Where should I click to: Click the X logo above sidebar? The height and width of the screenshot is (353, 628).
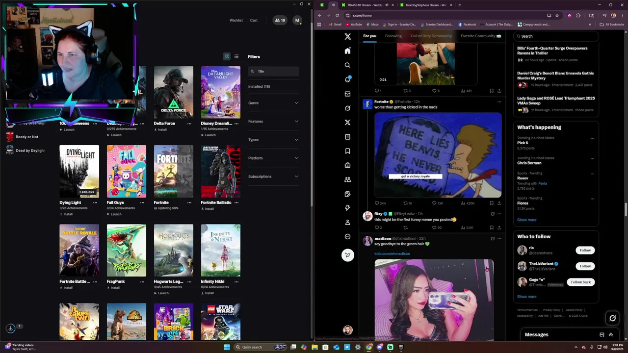tap(347, 37)
